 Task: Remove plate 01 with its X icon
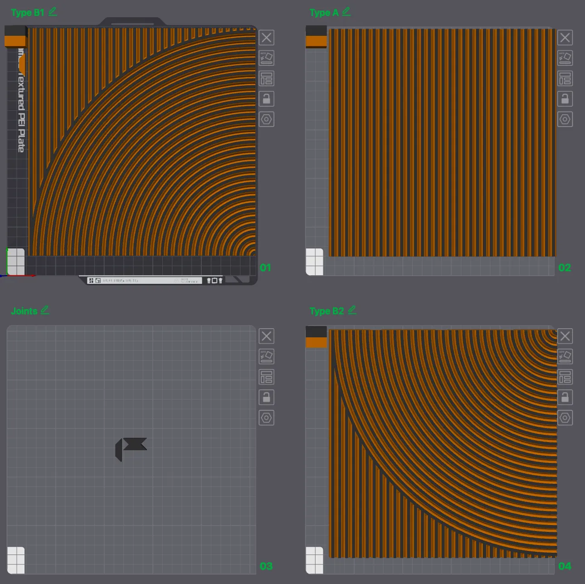266,38
